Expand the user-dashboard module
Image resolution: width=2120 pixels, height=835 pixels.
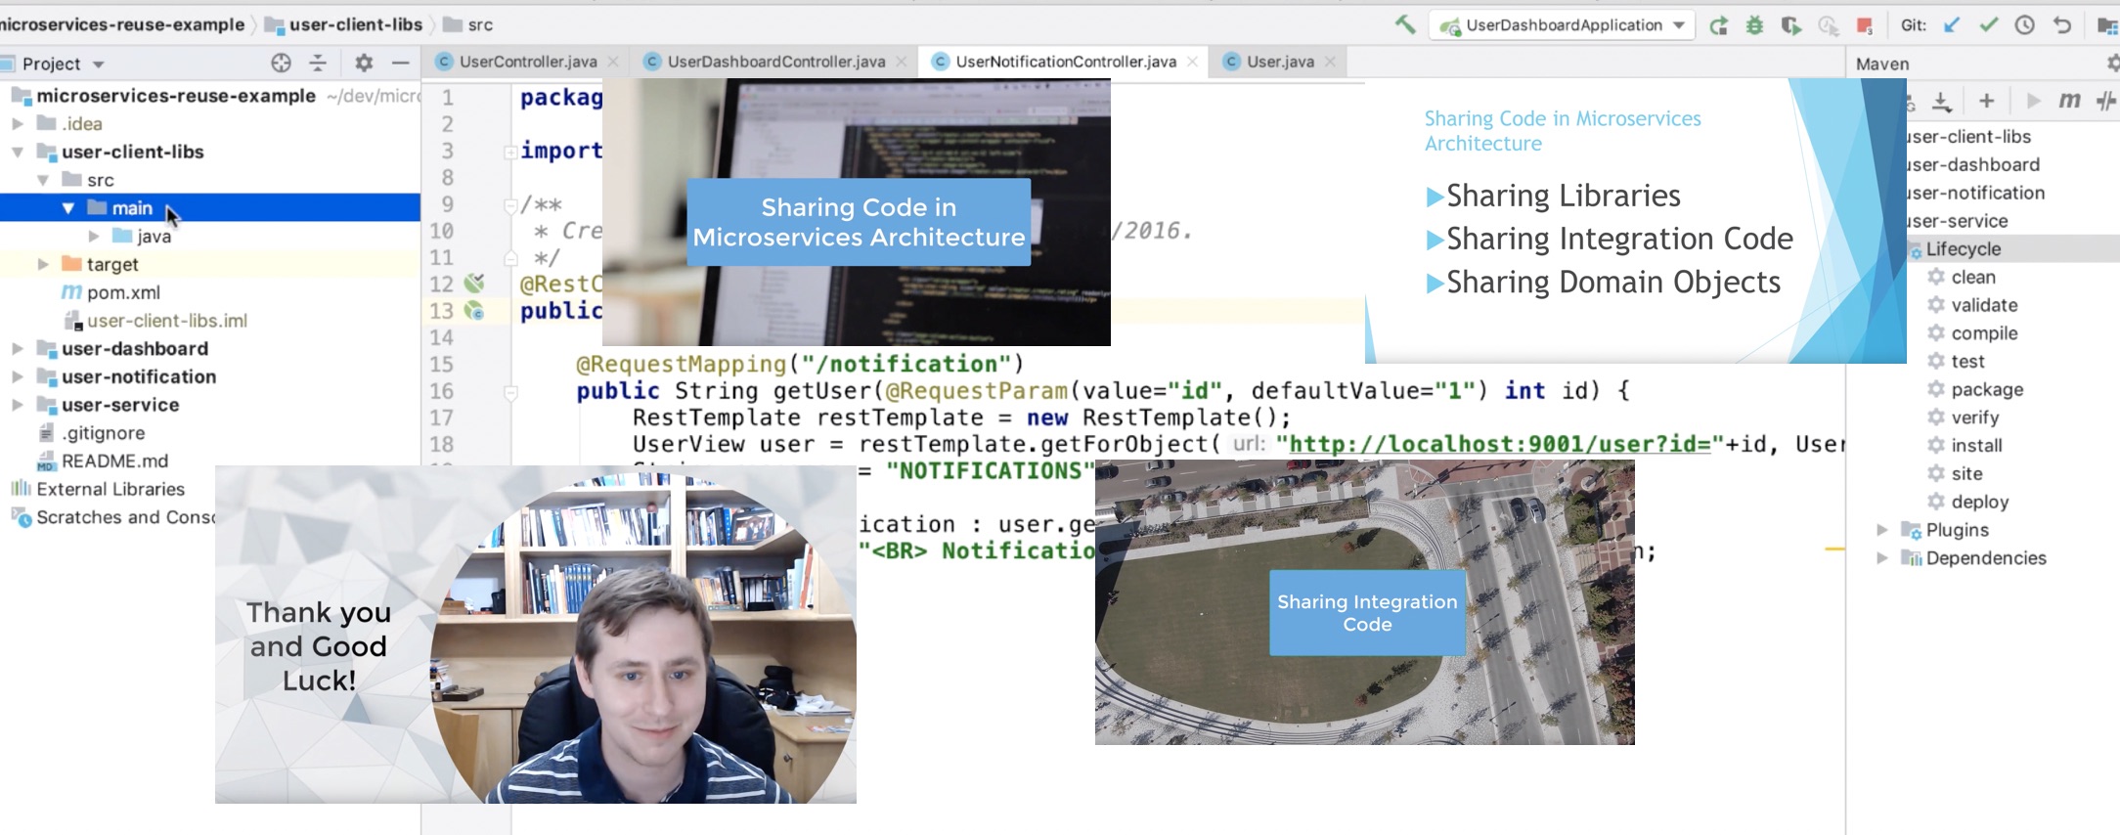[18, 349]
